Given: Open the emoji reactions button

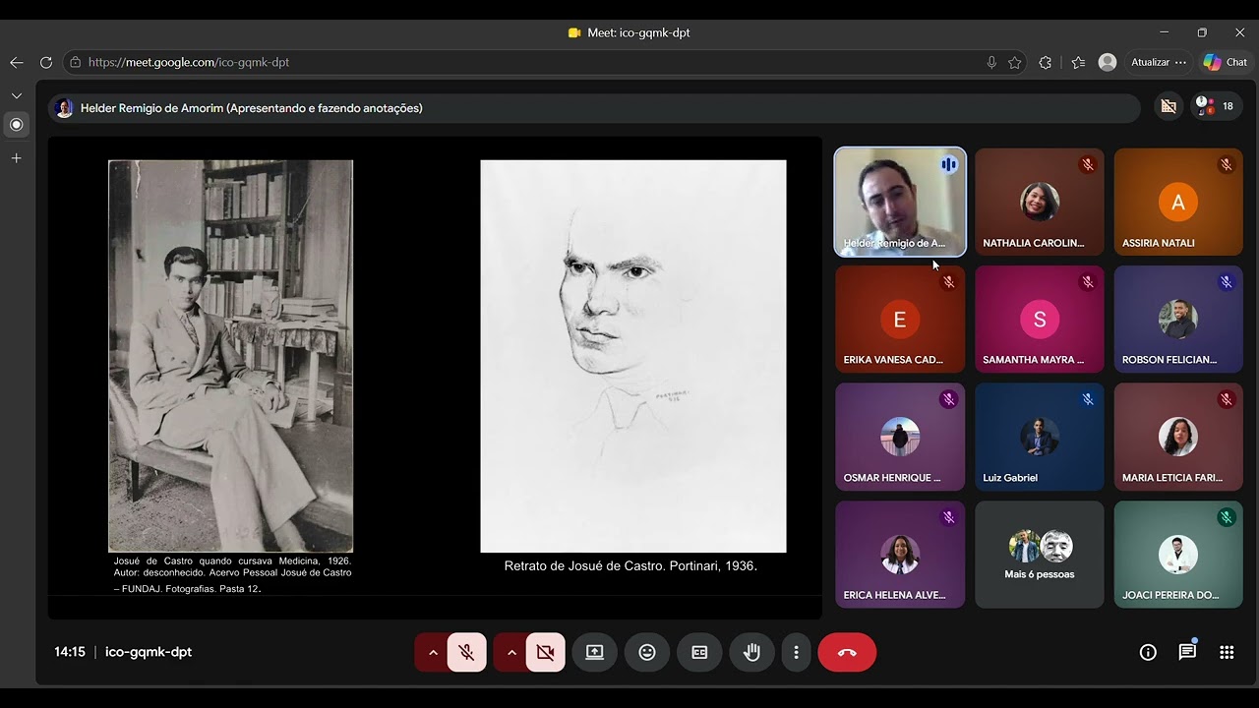Looking at the screenshot, I should coord(647,652).
